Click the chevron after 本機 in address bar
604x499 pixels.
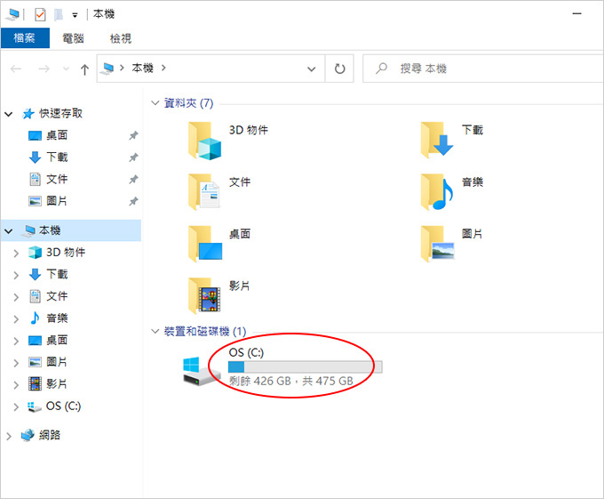point(163,68)
